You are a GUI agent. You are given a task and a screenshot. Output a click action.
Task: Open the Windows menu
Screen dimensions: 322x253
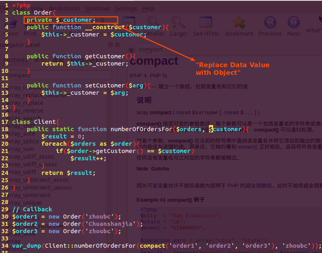click(x=97, y=9)
